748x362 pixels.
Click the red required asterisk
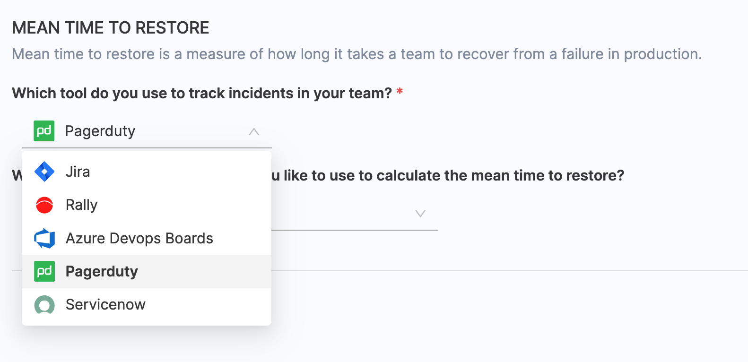coord(400,92)
